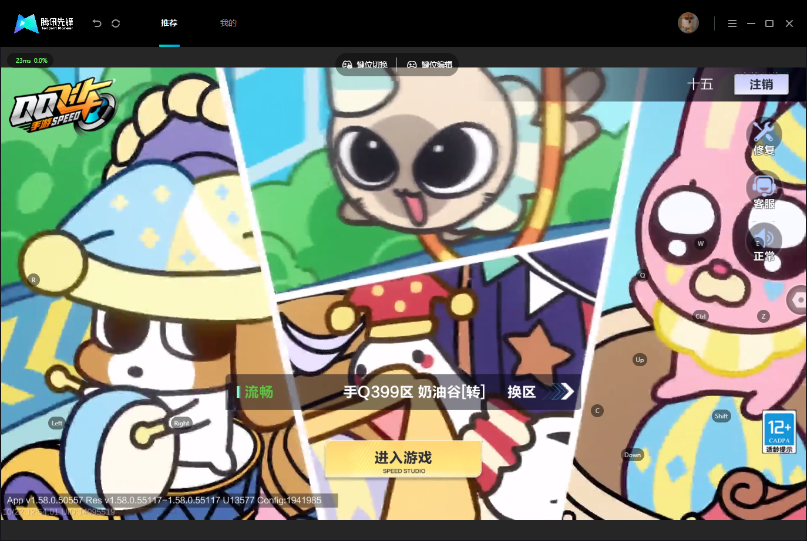Click the 进入游戏 enter game button
Image resolution: width=807 pixels, height=541 pixels.
pos(403,459)
